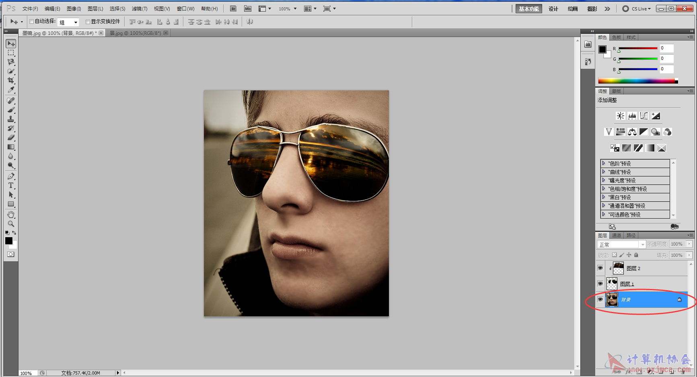Select the Pen tool

pos(11,176)
